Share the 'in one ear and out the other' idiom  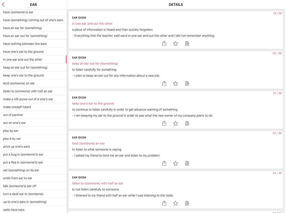coord(164,43)
